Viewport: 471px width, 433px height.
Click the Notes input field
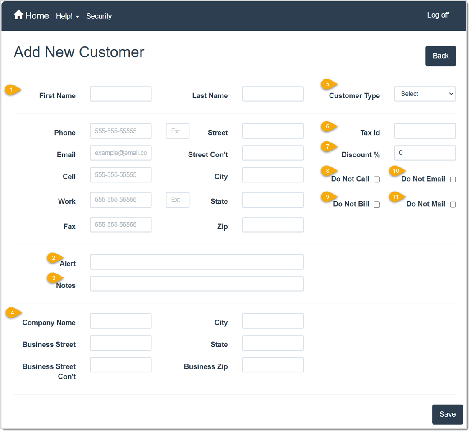click(197, 284)
